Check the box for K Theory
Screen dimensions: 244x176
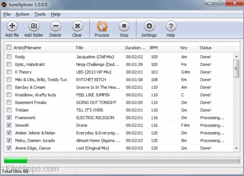tap(9, 72)
